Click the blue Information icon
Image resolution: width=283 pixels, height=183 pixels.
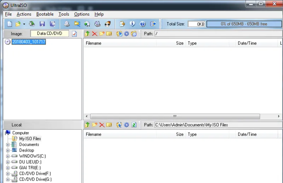(132, 24)
